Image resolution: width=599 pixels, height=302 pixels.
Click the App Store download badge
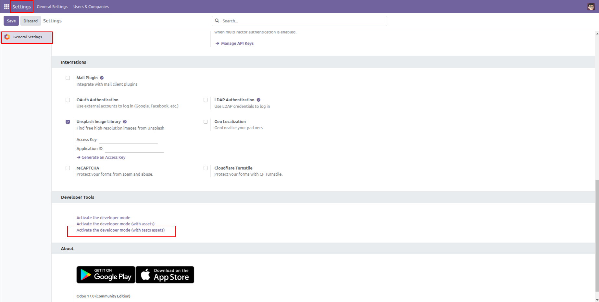coord(165,275)
